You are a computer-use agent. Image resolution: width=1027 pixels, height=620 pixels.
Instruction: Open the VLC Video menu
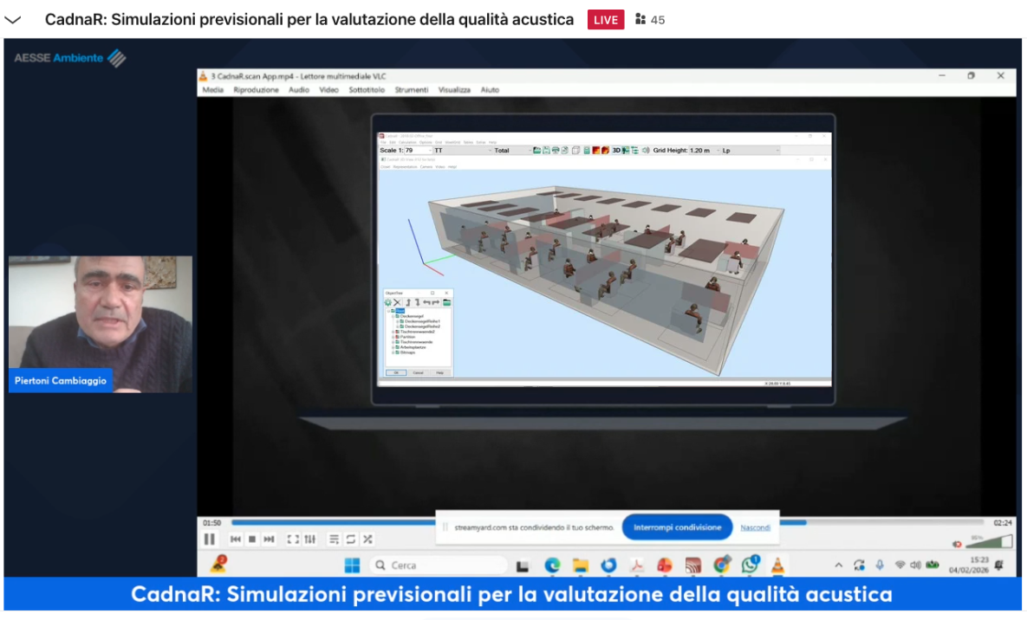328,90
